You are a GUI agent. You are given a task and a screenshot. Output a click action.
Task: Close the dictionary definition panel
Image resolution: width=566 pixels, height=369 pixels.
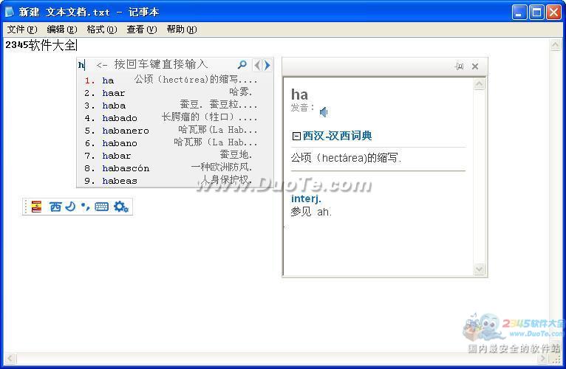(x=475, y=66)
